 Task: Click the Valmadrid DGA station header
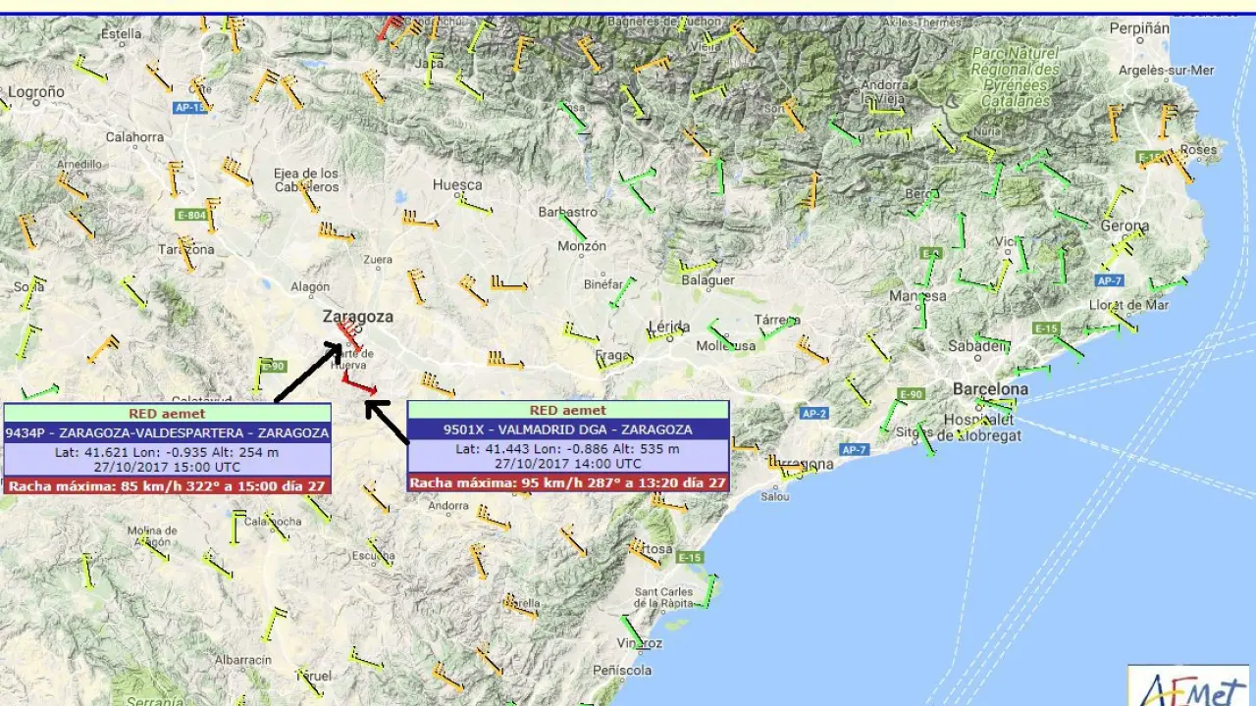click(567, 429)
